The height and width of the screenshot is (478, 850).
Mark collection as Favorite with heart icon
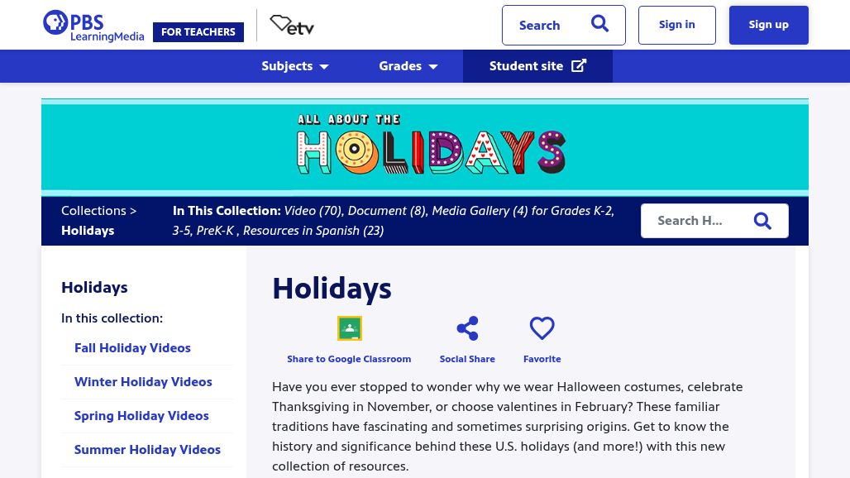click(x=542, y=328)
